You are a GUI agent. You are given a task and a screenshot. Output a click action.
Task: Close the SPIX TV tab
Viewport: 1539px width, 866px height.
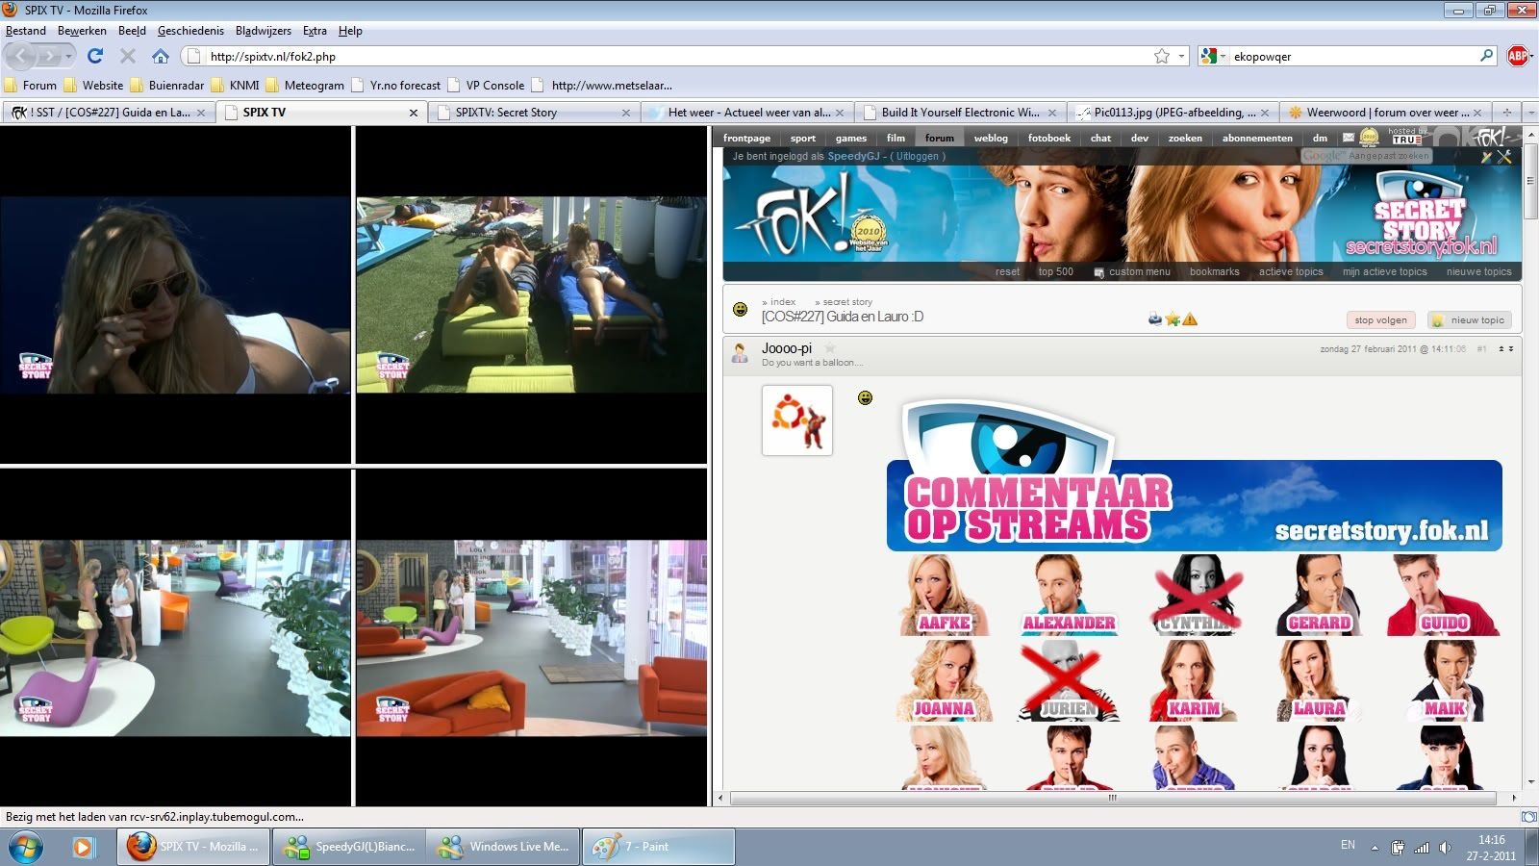[414, 113]
